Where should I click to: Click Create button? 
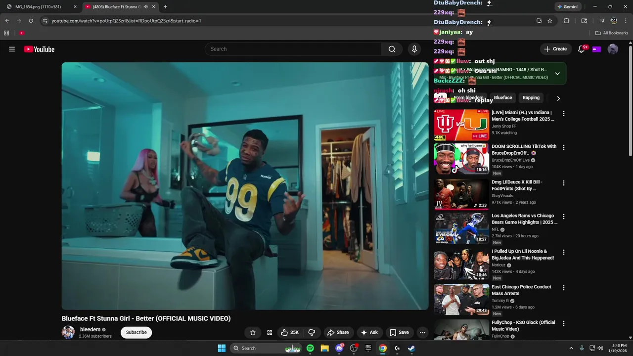[555, 49]
